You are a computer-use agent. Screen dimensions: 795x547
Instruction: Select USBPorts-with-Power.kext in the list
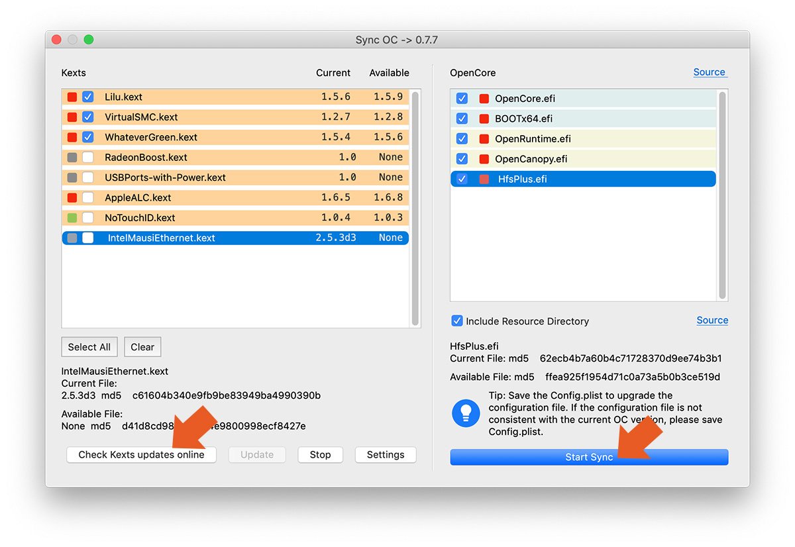click(165, 177)
